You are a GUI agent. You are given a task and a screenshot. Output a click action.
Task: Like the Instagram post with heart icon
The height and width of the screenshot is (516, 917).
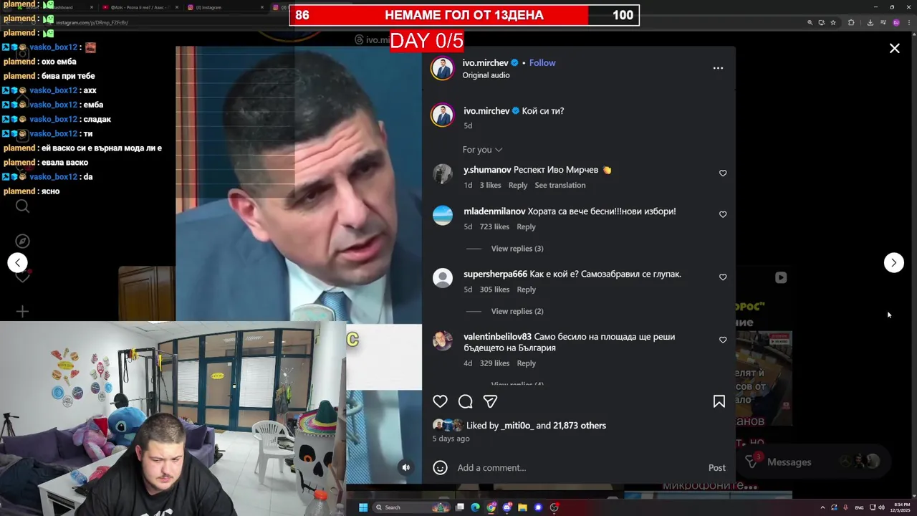click(440, 401)
